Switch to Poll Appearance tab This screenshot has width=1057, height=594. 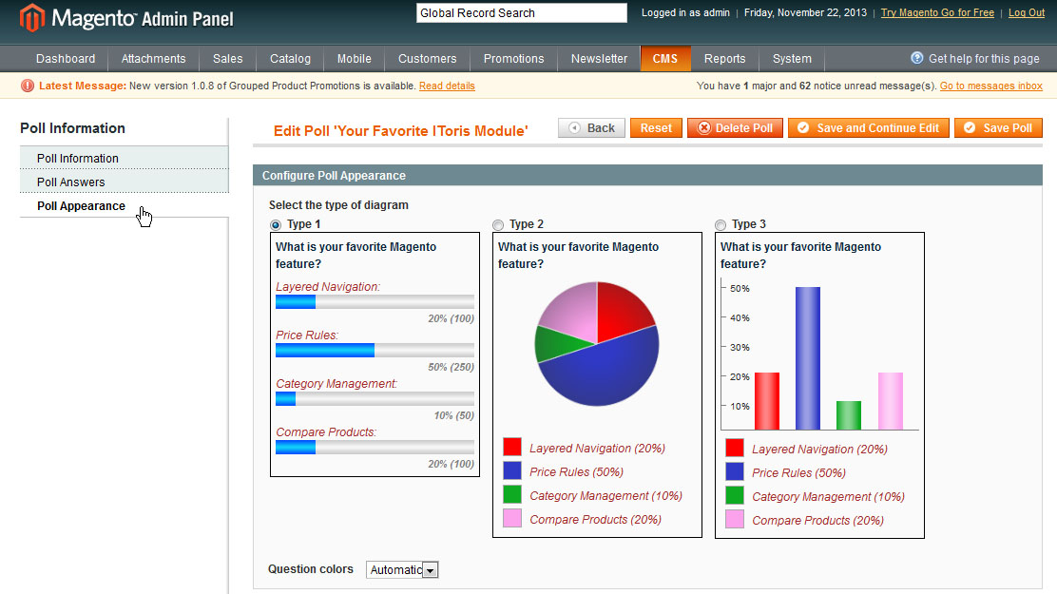tap(124, 205)
